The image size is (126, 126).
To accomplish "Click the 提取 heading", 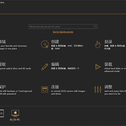I will (x=3, y=64).
